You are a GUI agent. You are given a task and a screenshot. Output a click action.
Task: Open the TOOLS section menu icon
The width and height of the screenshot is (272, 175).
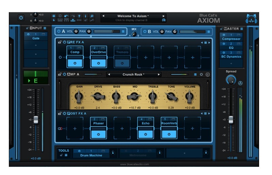pyautogui.click(x=66, y=155)
